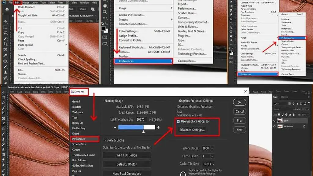This screenshot has height=176, width=313.
Task: Select Brush tool in bottom panel toolbar
Action: pos(3,134)
